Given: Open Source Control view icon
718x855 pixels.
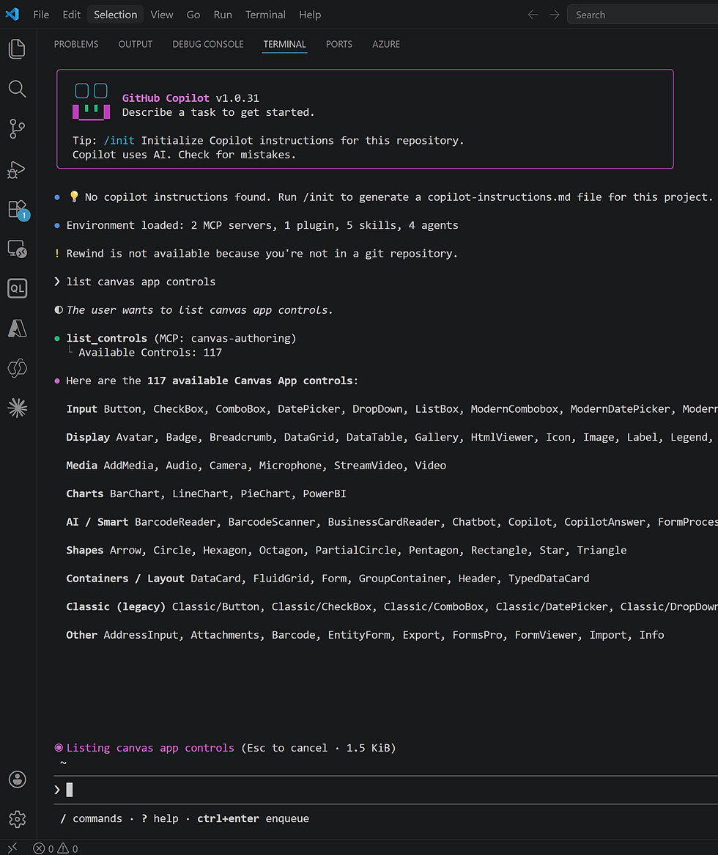Looking at the screenshot, I should click(18, 128).
